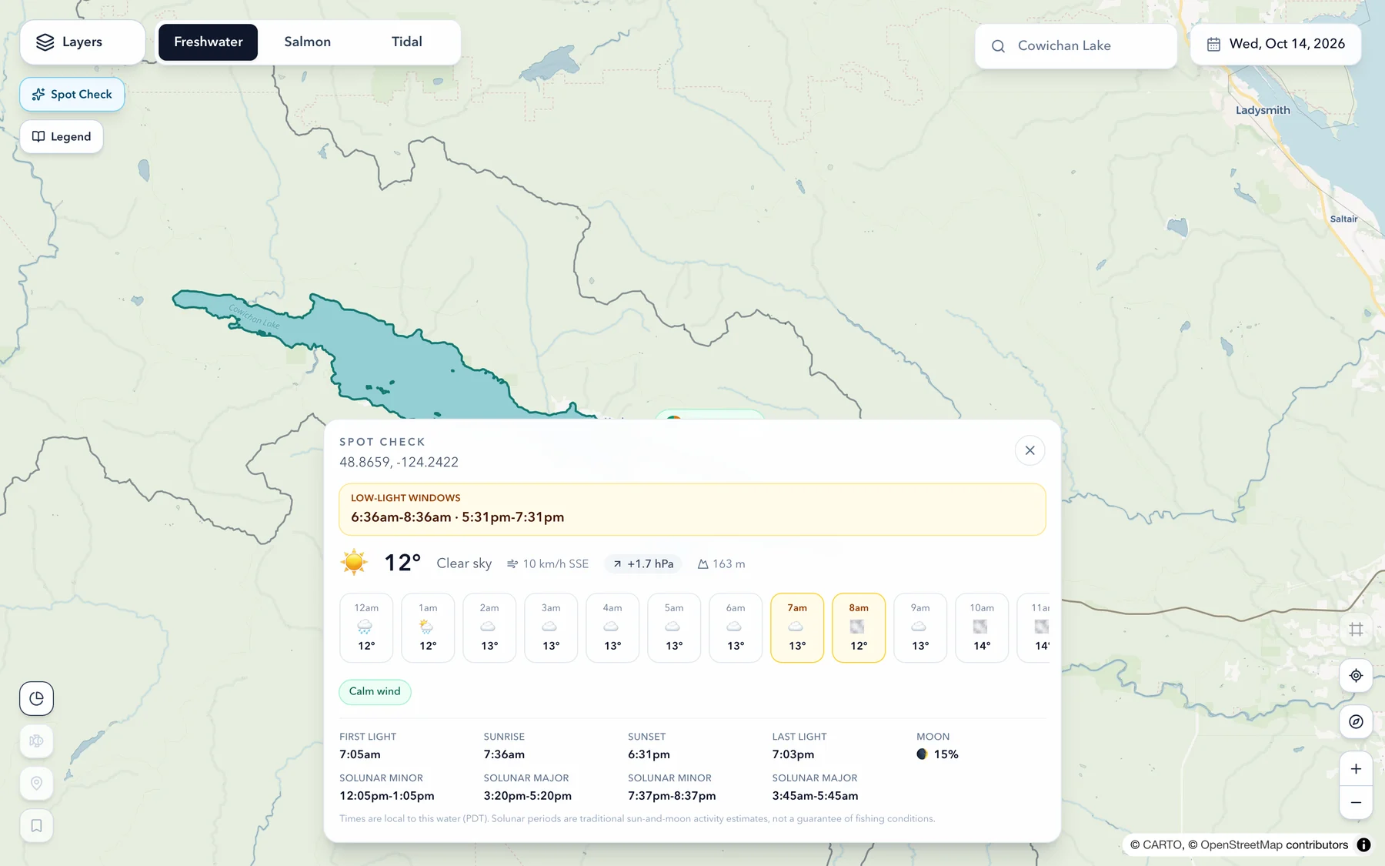1385x866 pixels.
Task: Zoom out with the minus button
Action: coord(1356,803)
